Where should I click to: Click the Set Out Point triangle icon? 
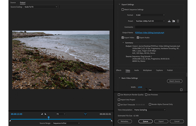point(45,114)
